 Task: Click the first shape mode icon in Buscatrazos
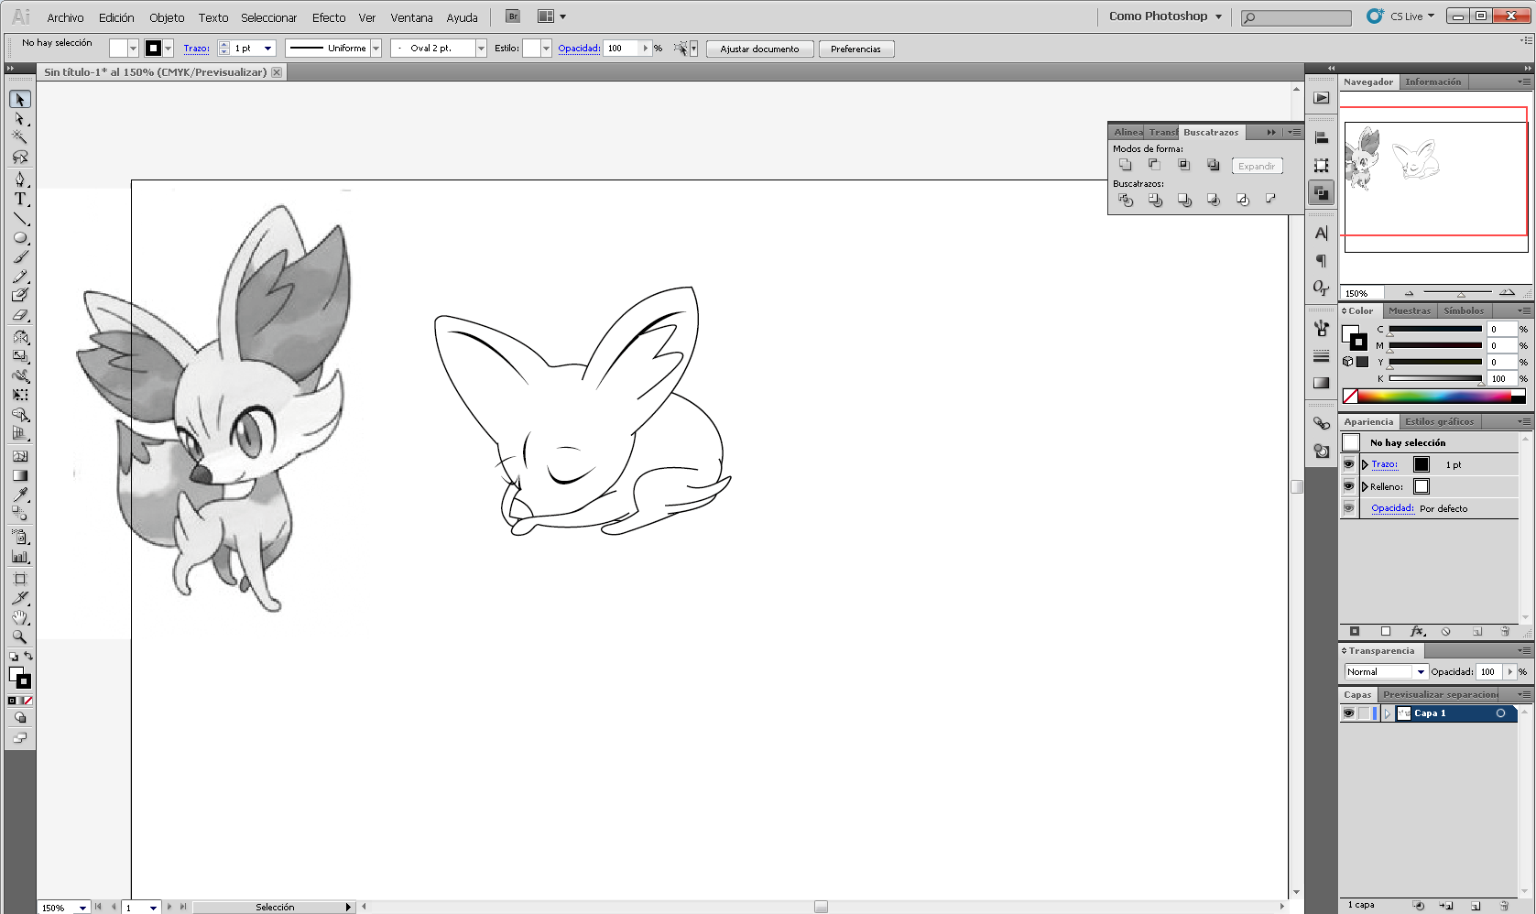(1125, 165)
